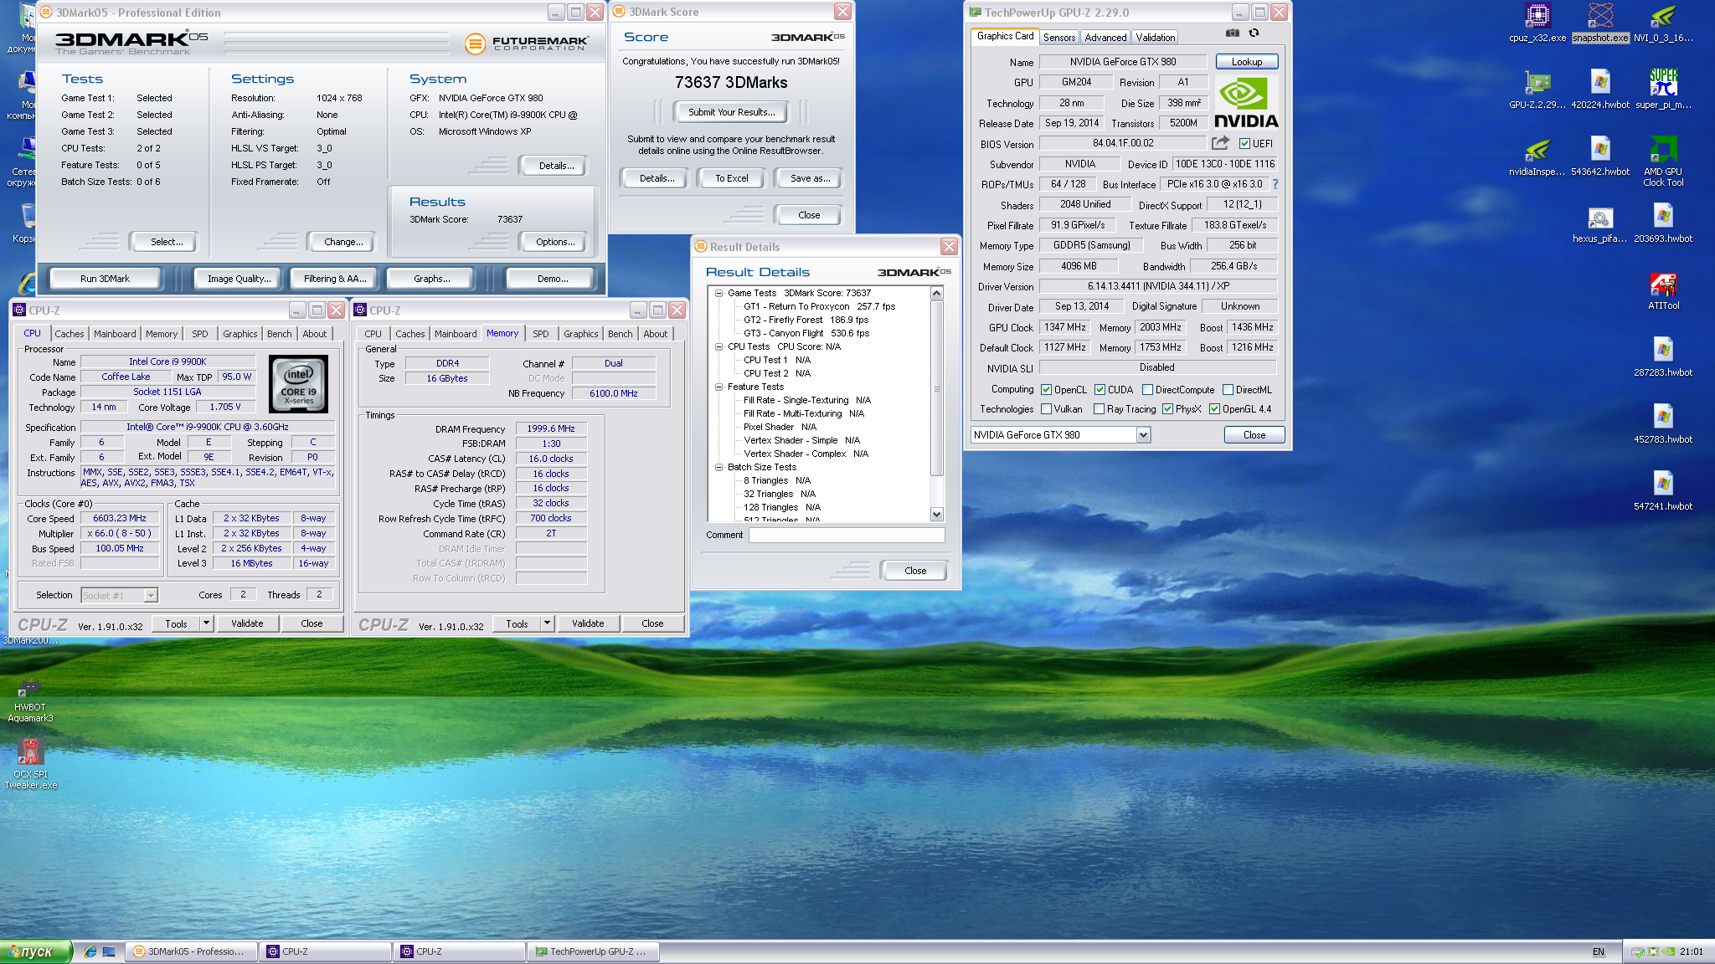The width and height of the screenshot is (1715, 964).
Task: Toggle the DirectML checkbox
Action: point(1228,389)
